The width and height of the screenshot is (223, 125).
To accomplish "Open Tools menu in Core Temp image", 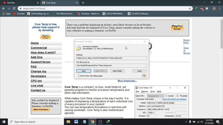I will 153,92.
